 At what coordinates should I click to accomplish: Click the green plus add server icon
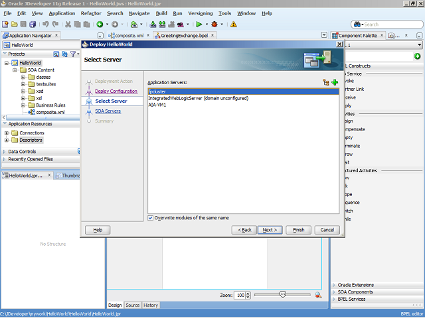pyautogui.click(x=335, y=82)
